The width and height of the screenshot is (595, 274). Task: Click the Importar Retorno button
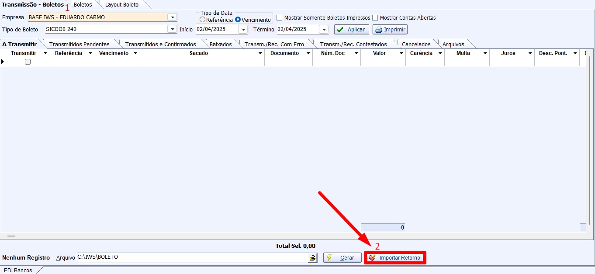(395, 258)
